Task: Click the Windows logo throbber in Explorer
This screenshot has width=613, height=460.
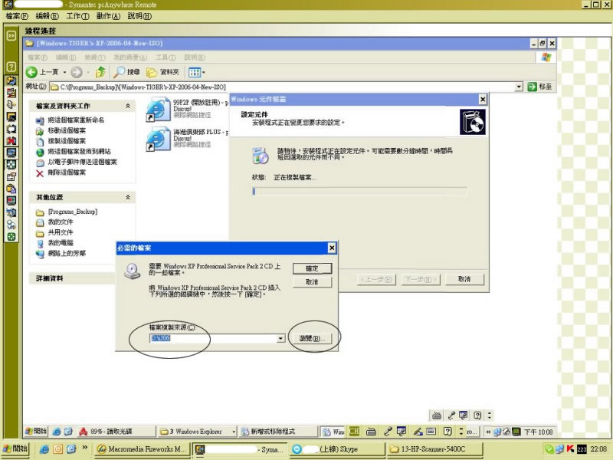Action: (546, 58)
